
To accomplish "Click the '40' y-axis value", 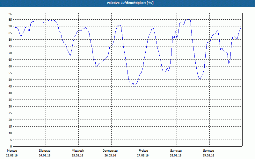I will [x=10, y=93].
